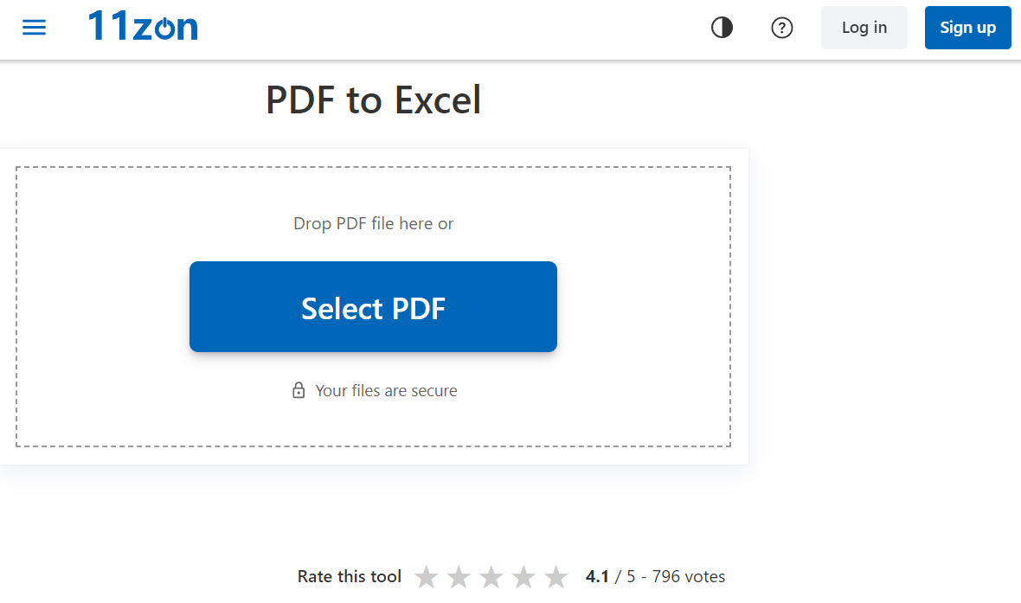Click the Select PDF button
This screenshot has width=1021, height=603.
(373, 307)
